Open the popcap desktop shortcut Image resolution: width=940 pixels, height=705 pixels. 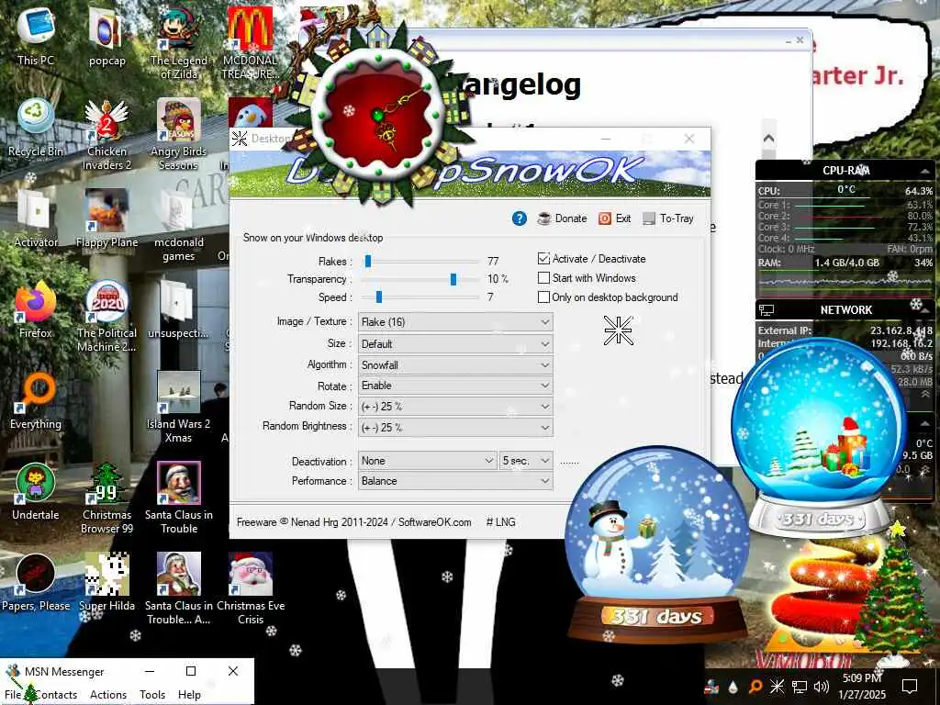click(106, 36)
